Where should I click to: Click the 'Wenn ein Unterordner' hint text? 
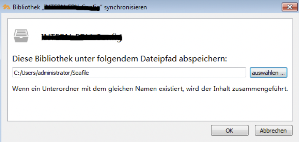pyautogui.click(x=150, y=89)
